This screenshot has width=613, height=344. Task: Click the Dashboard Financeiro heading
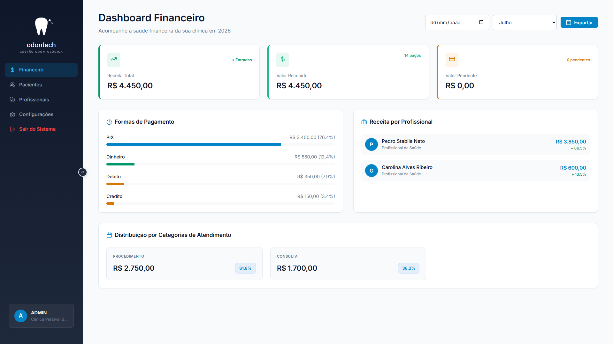[151, 18]
